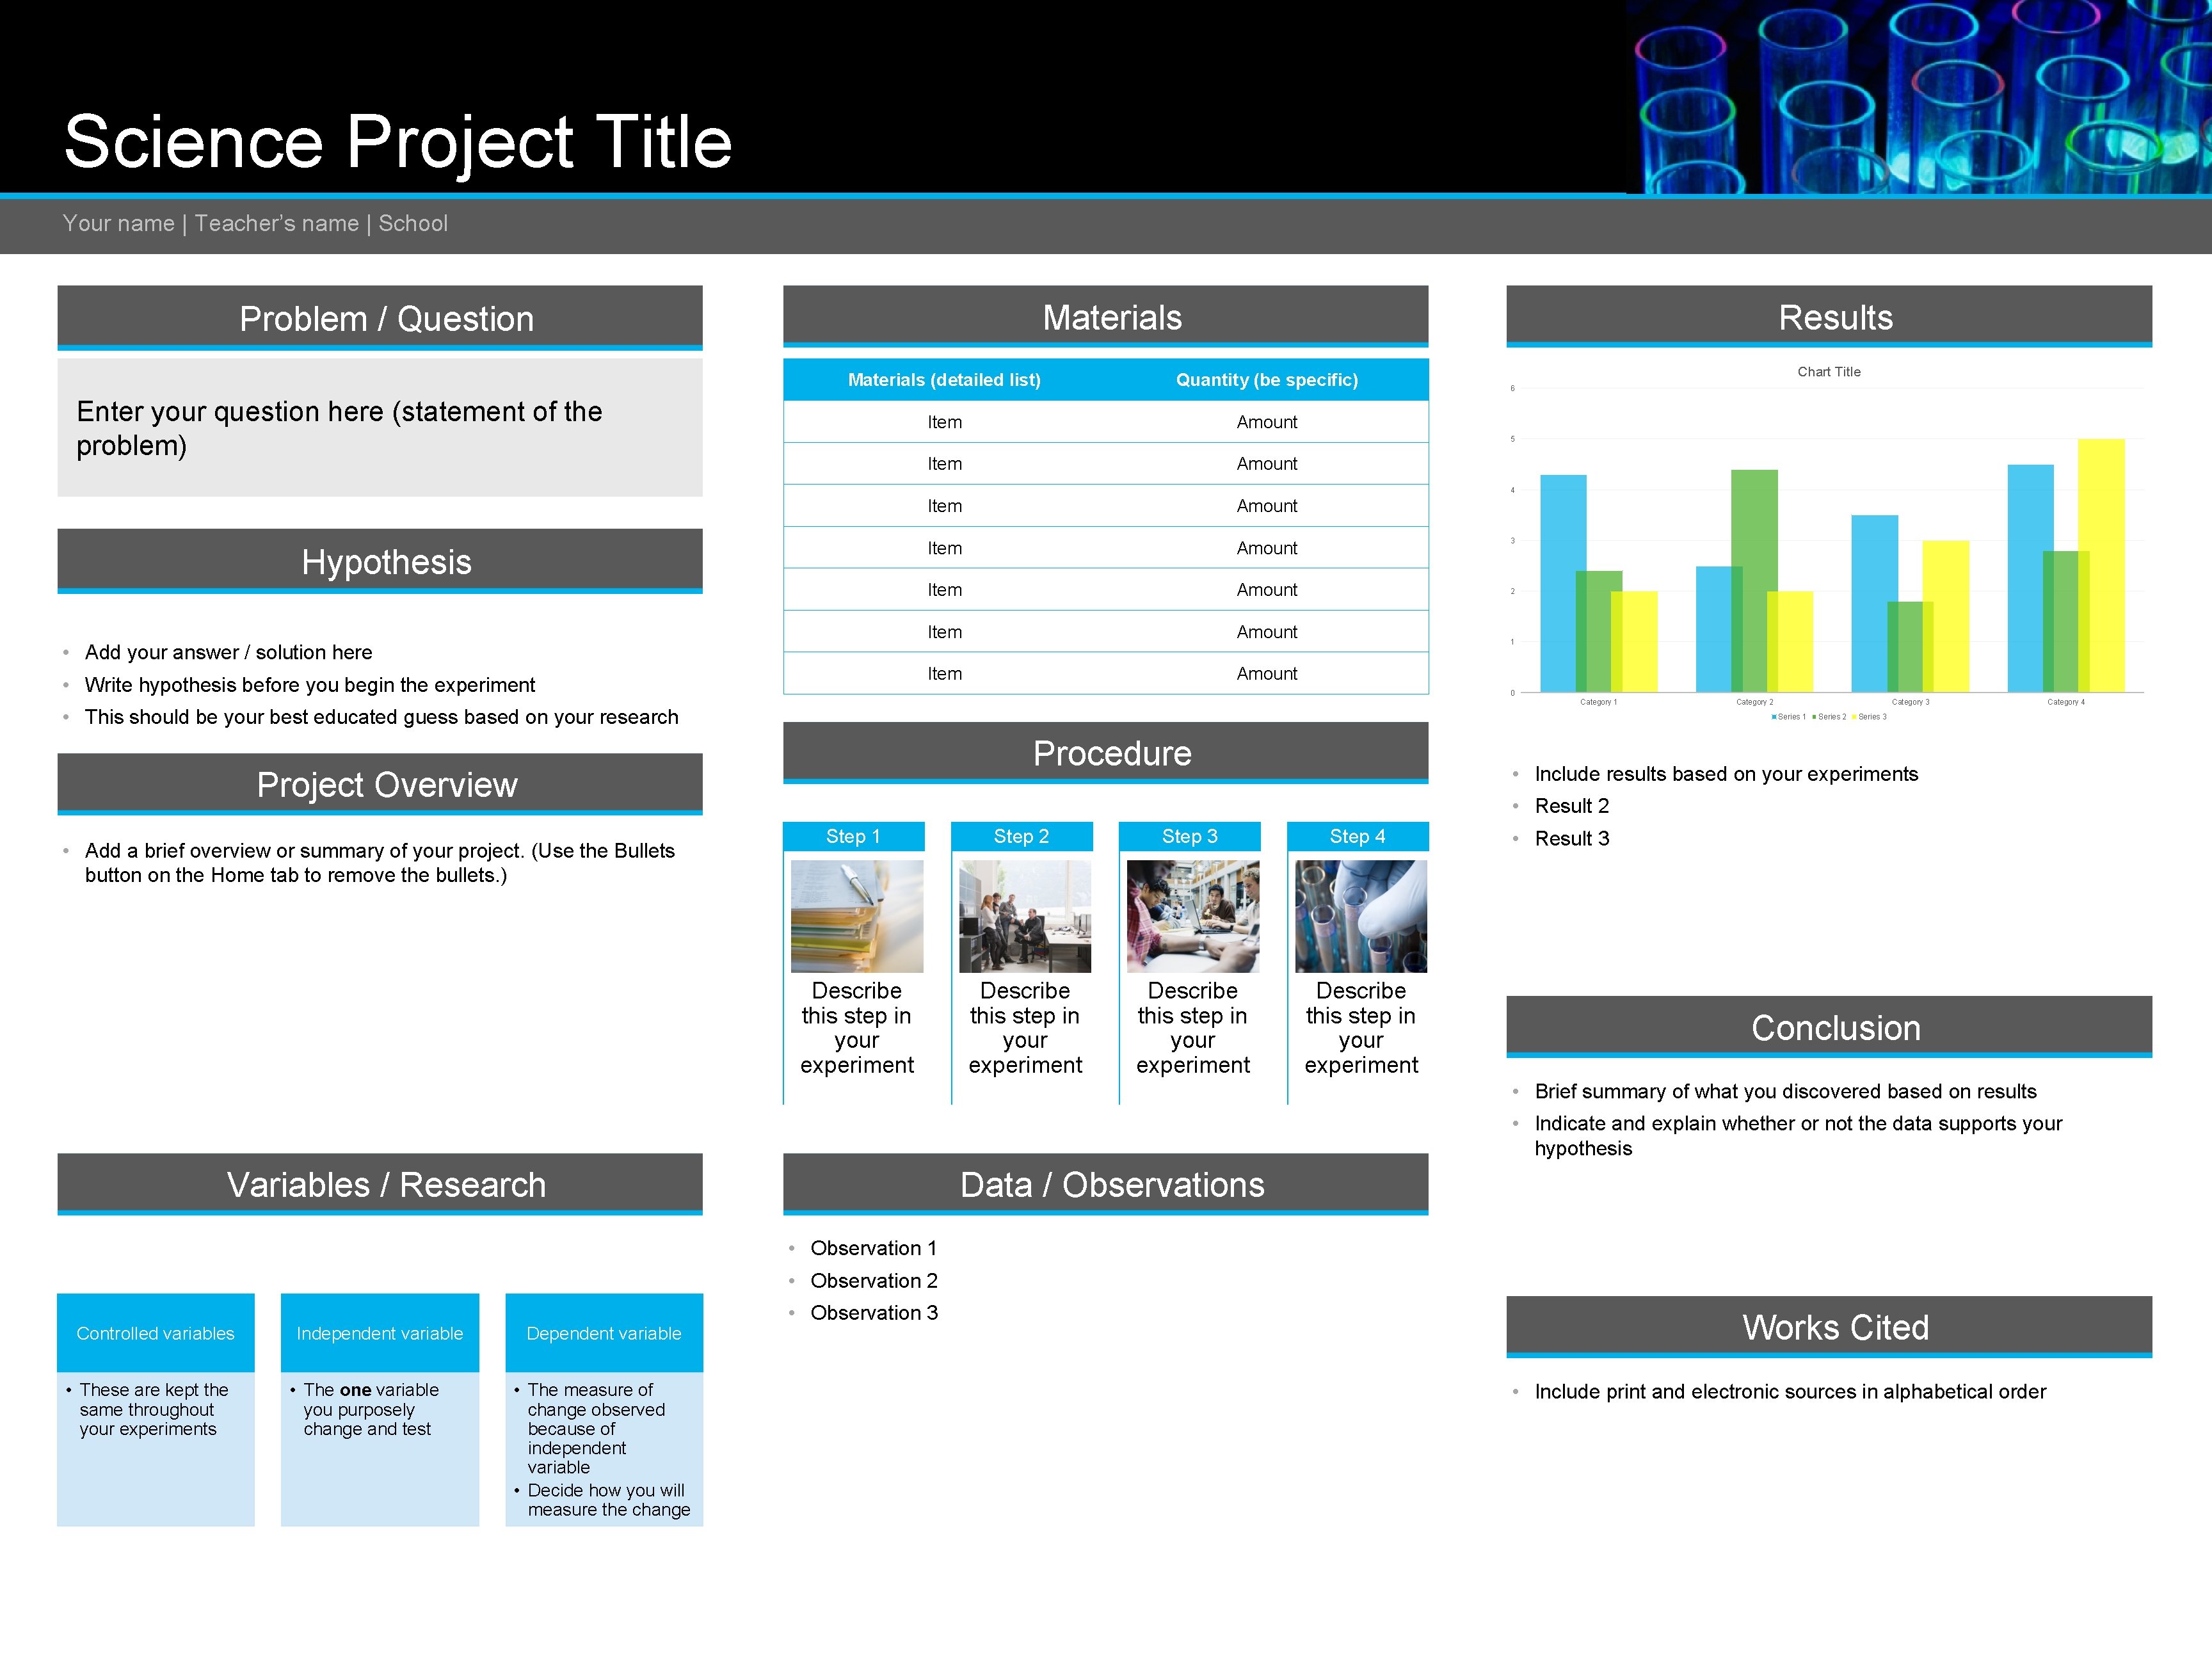Image resolution: width=2212 pixels, height=1659 pixels.
Task: Select the test tubes header image
Action: (x=1918, y=97)
